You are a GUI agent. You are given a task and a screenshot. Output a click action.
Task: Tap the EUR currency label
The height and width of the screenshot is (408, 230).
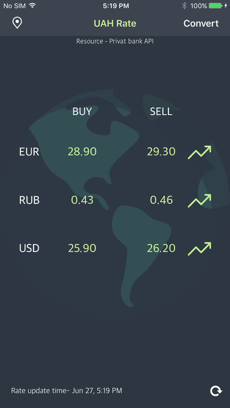pyautogui.click(x=29, y=152)
